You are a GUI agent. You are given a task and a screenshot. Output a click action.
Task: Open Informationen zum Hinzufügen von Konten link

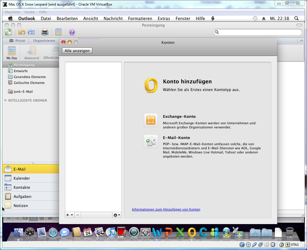click(166, 209)
